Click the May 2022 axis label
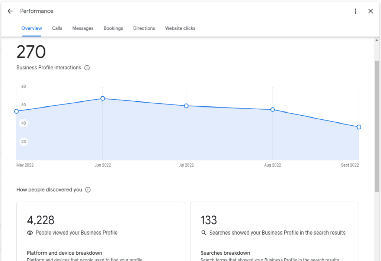Screen dimensions: 381x261 point(25,165)
